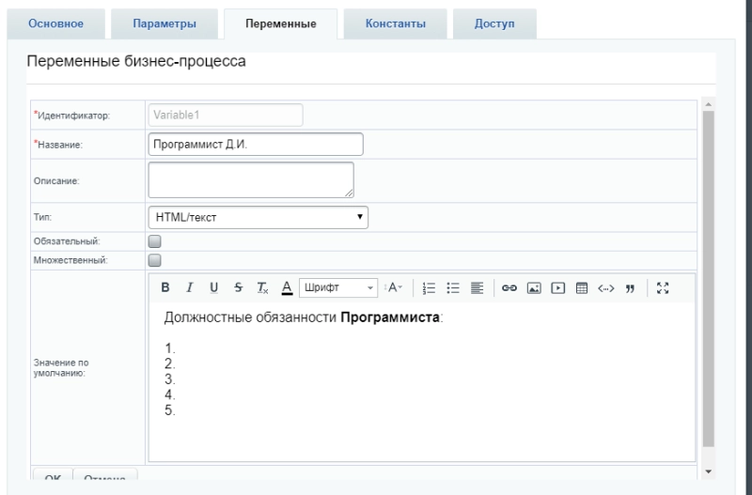Enable the Обязательный checkbox
Image resolution: width=752 pixels, height=495 pixels.
(x=155, y=240)
